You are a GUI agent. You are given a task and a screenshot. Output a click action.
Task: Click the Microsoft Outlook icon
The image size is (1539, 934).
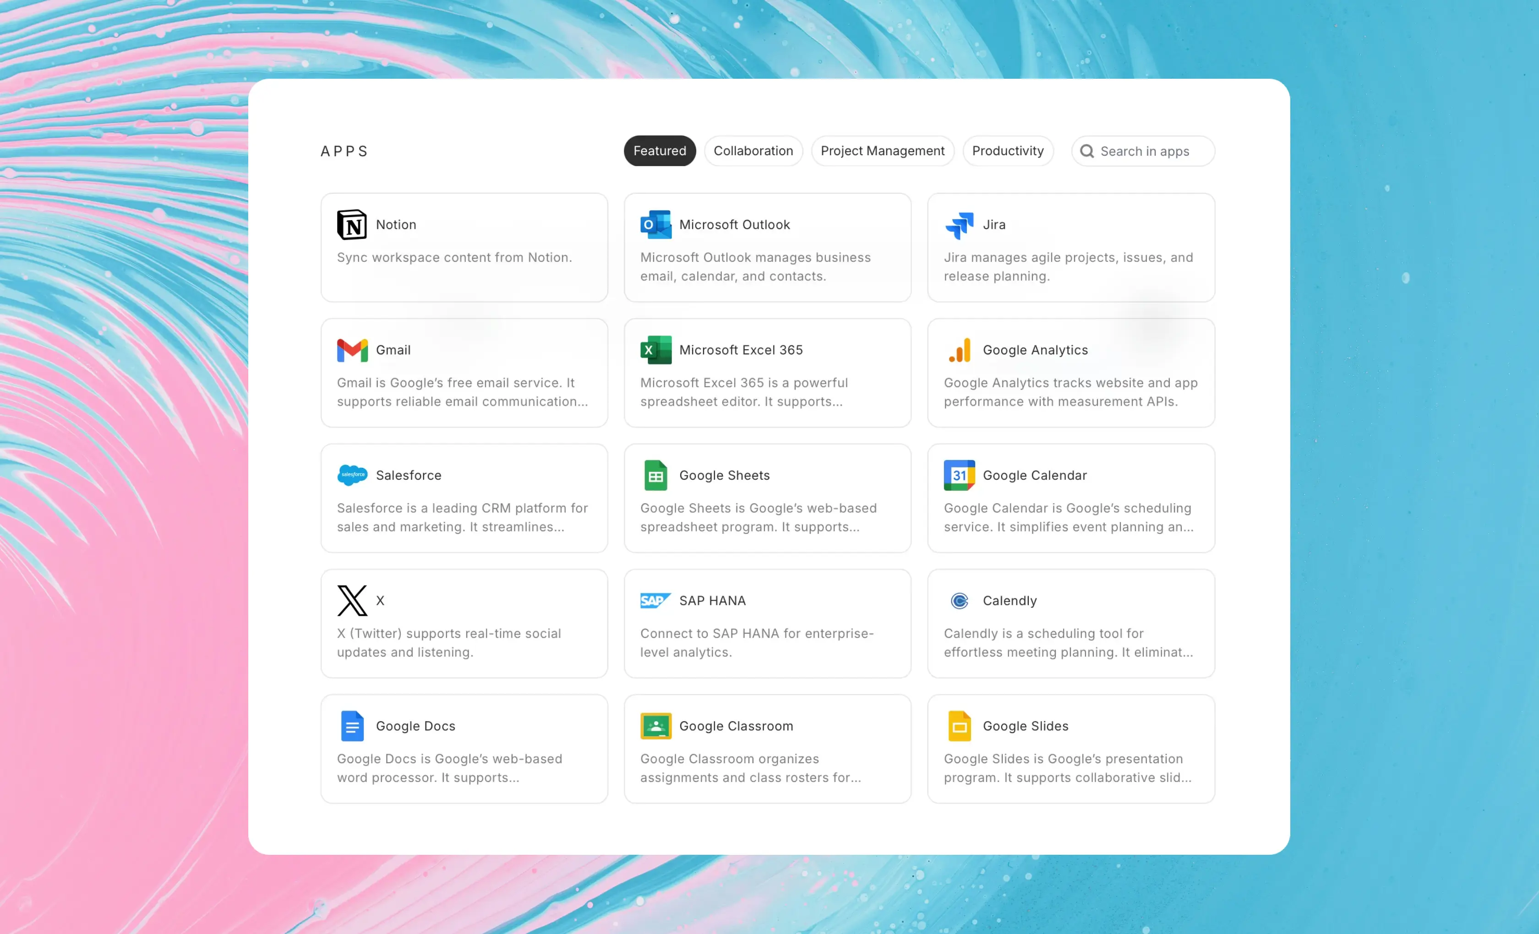click(655, 225)
